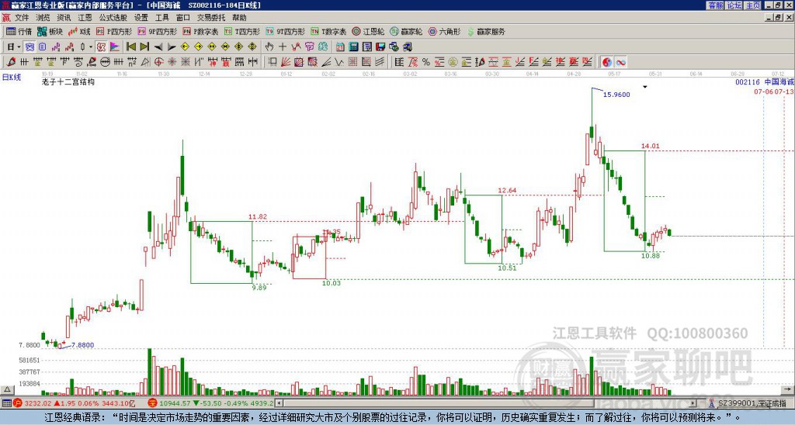Click the 日K线 label at chart corner
Screen dimensions: 795x425
click(11, 78)
